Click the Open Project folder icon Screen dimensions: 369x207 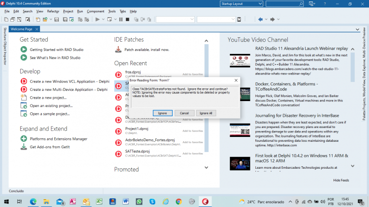pos(45,20)
